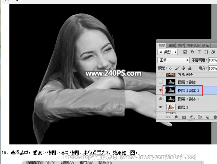Filter layers by adjustment layer icon

[192, 52]
